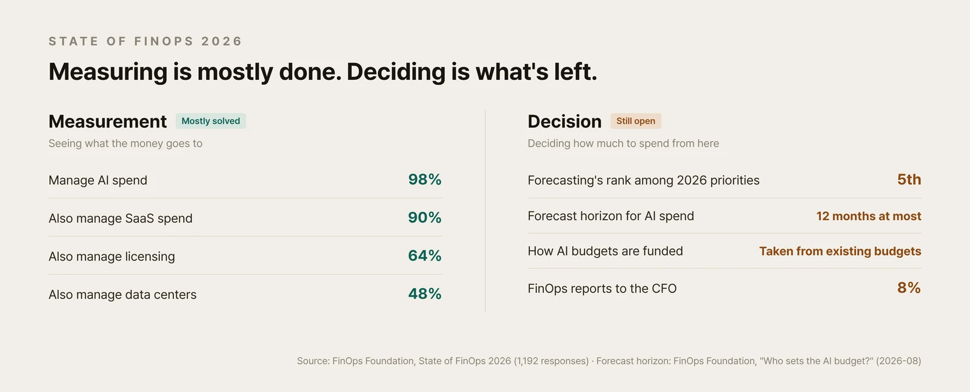
Task: Click the 8% CFO reporting value
Action: pyautogui.click(x=909, y=288)
